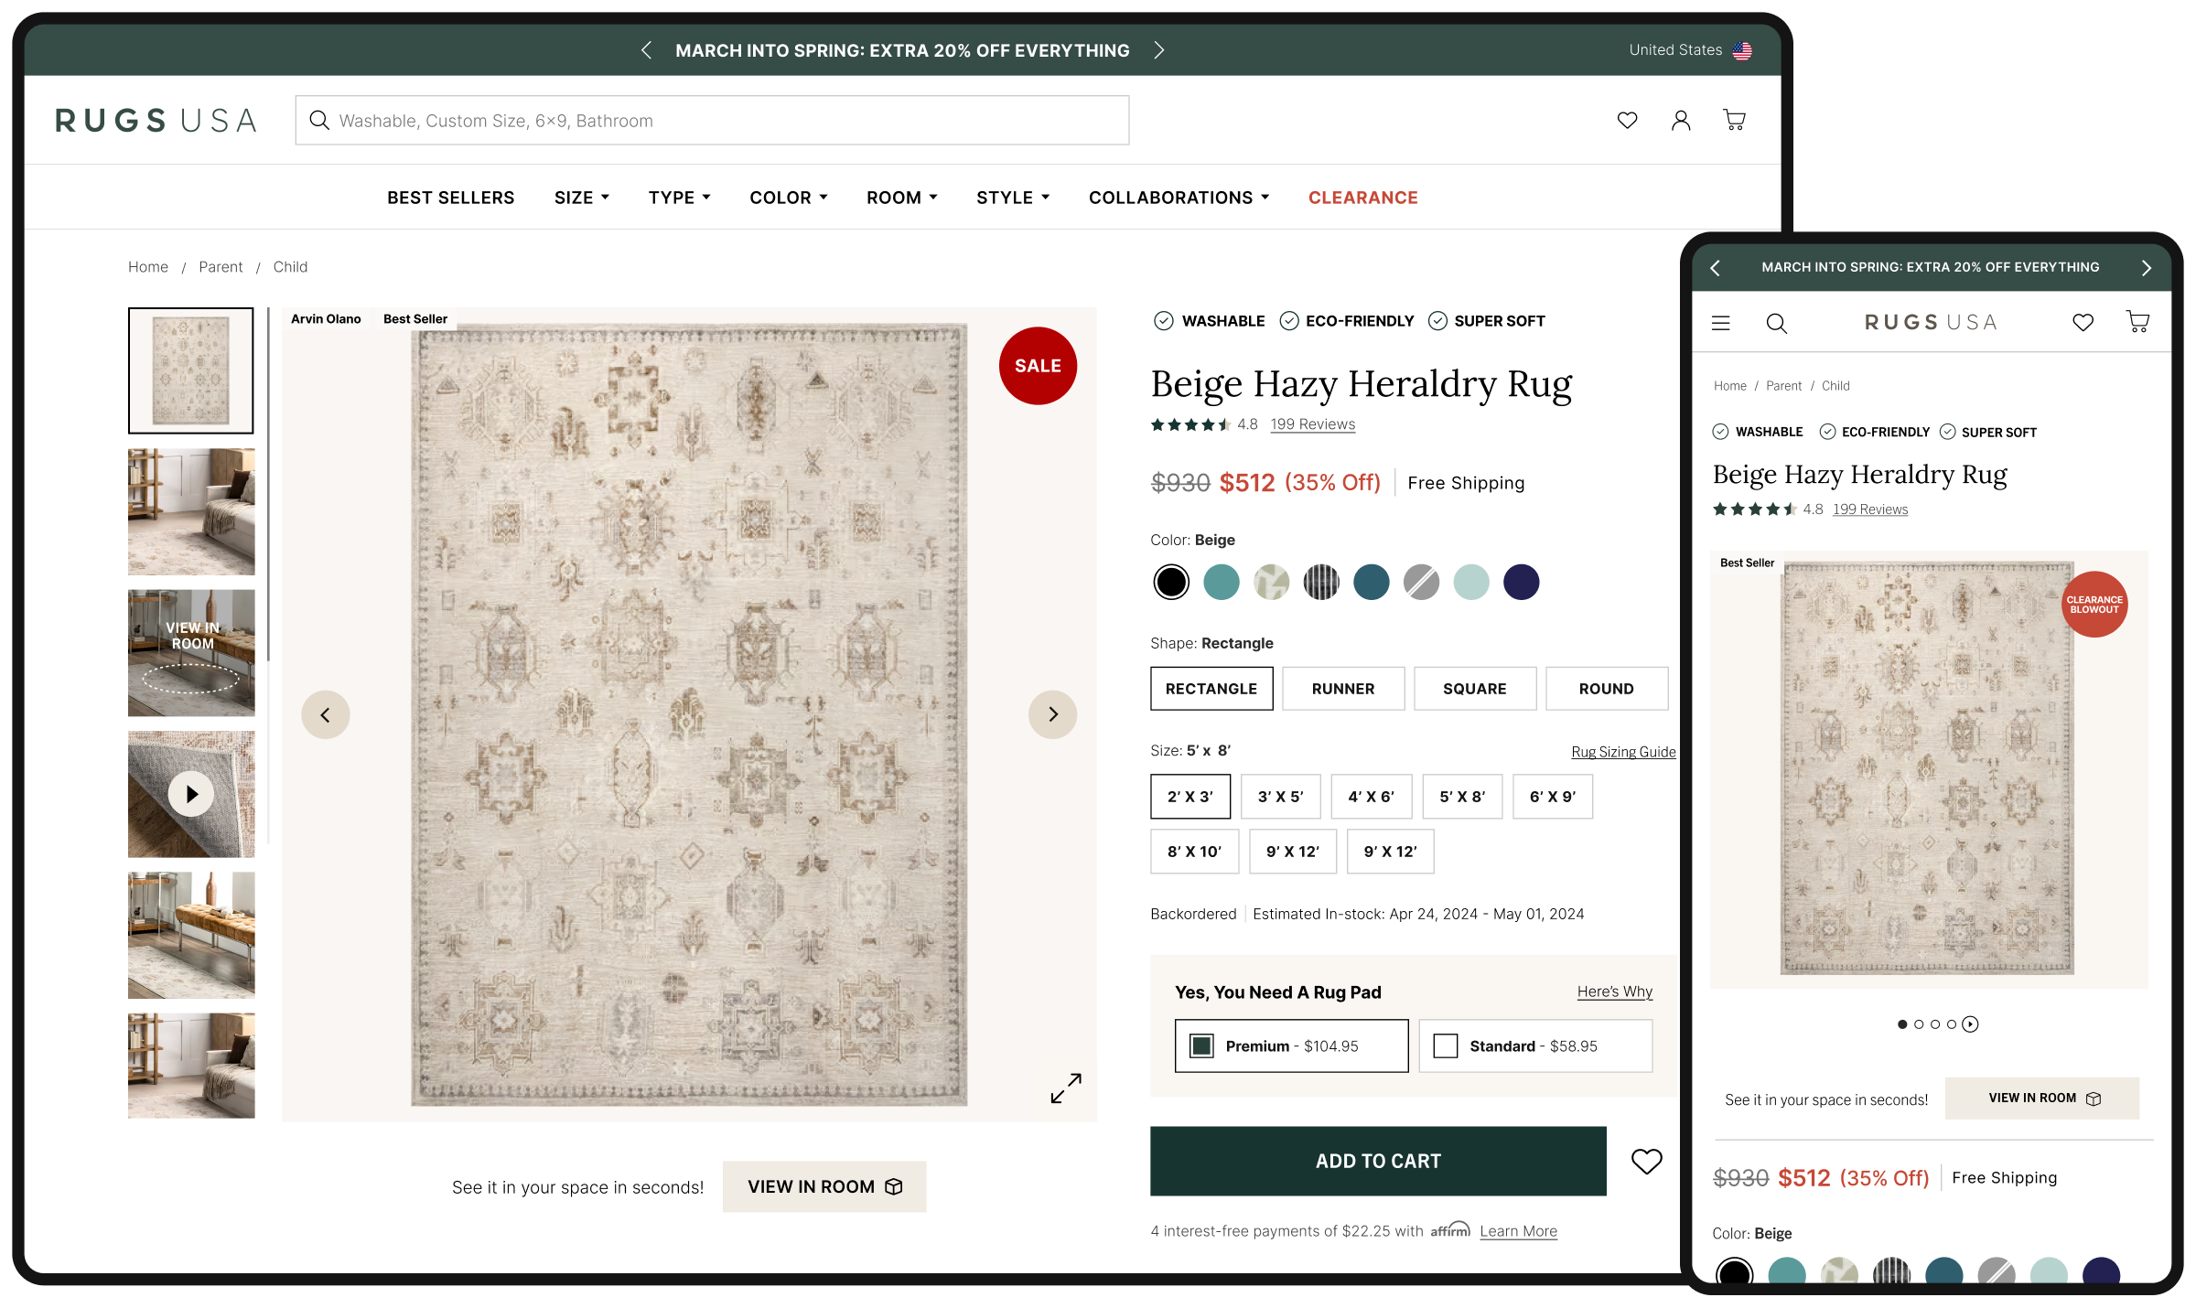
Task: Open 199 Reviews link on desktop view
Action: 1313,424
